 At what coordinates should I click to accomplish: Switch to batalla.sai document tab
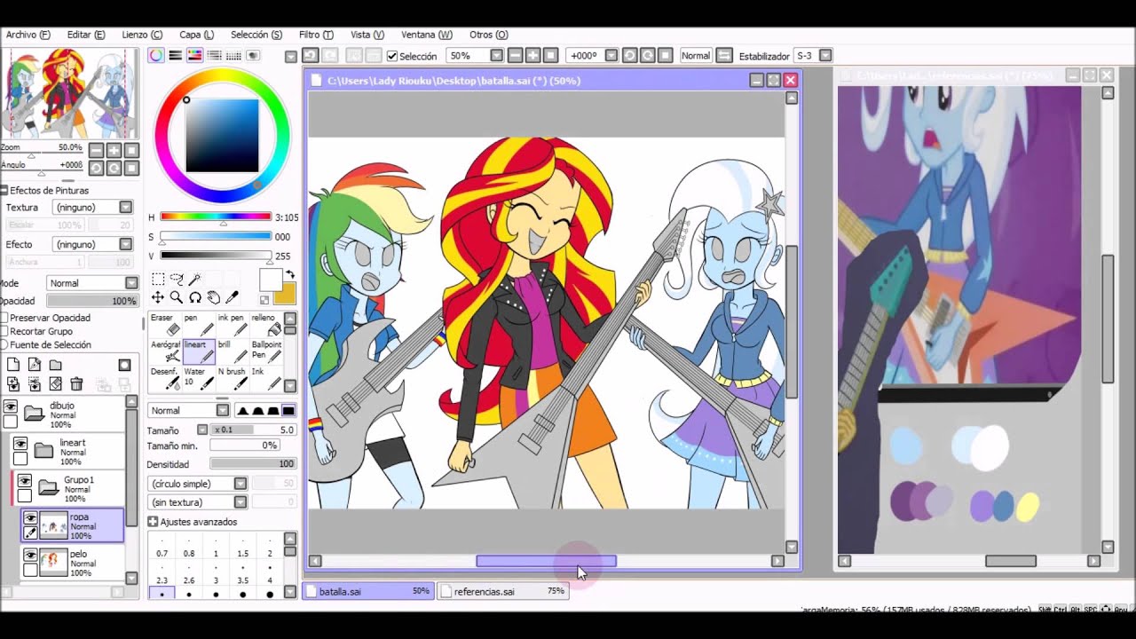click(368, 591)
